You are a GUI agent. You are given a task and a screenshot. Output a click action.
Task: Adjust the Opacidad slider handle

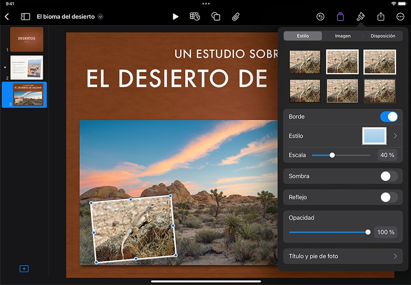coord(368,232)
